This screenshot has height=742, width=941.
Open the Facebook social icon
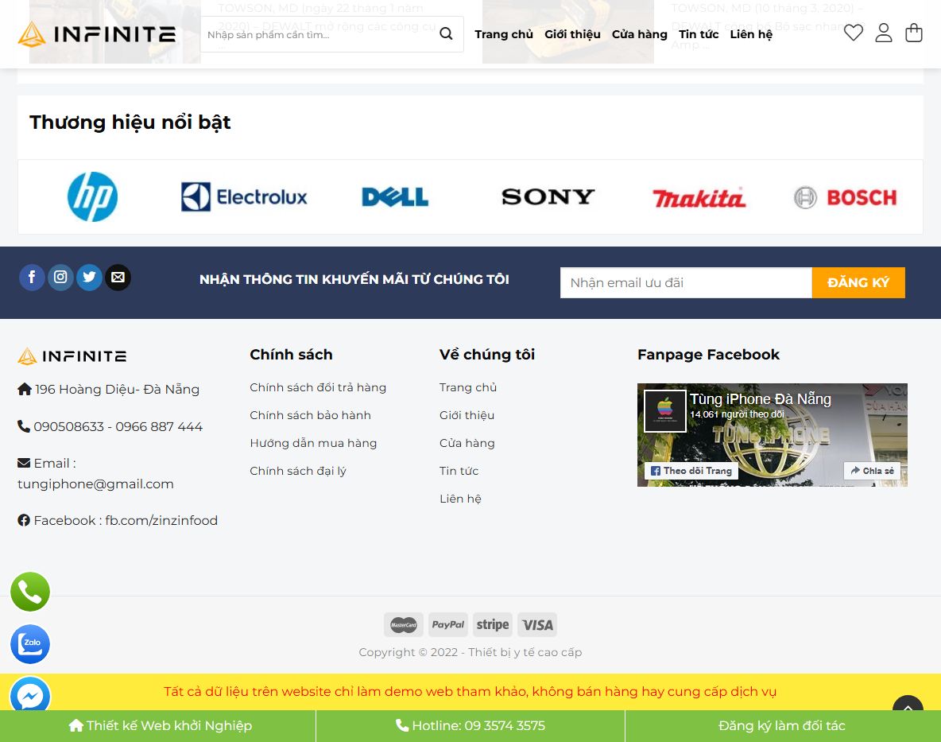click(32, 278)
